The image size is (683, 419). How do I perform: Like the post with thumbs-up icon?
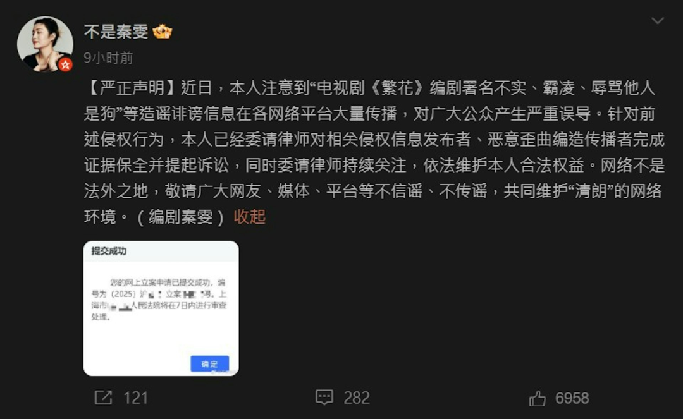point(538,398)
